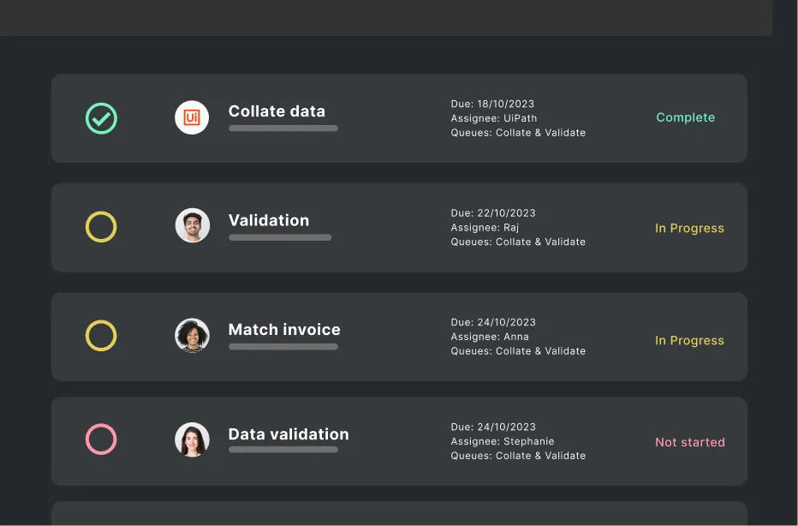Open Raj's avatar on the Validation task
The width and height of the screenshot is (798, 526).
192,225
